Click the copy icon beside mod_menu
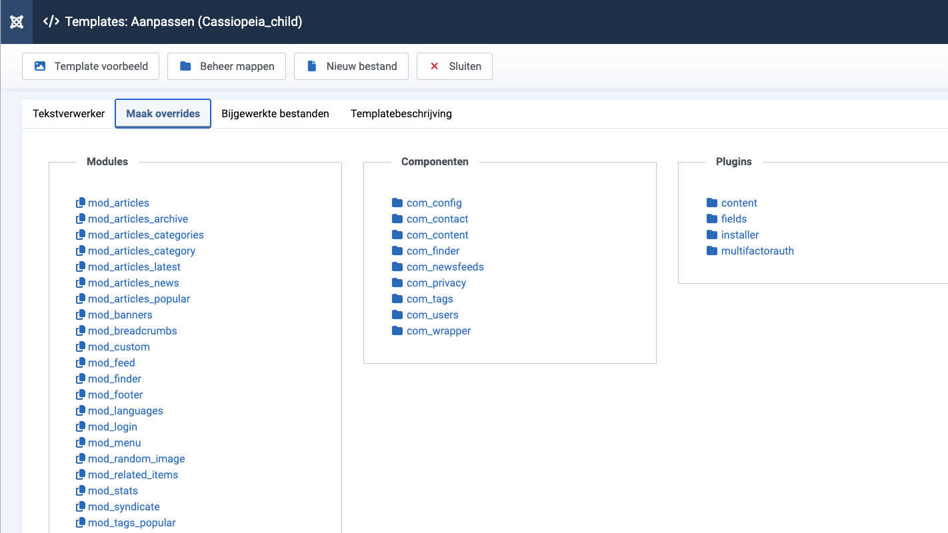 pyautogui.click(x=81, y=442)
